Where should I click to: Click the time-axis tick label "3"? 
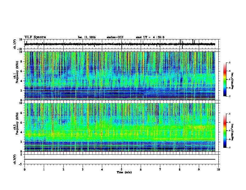pos(83,170)
